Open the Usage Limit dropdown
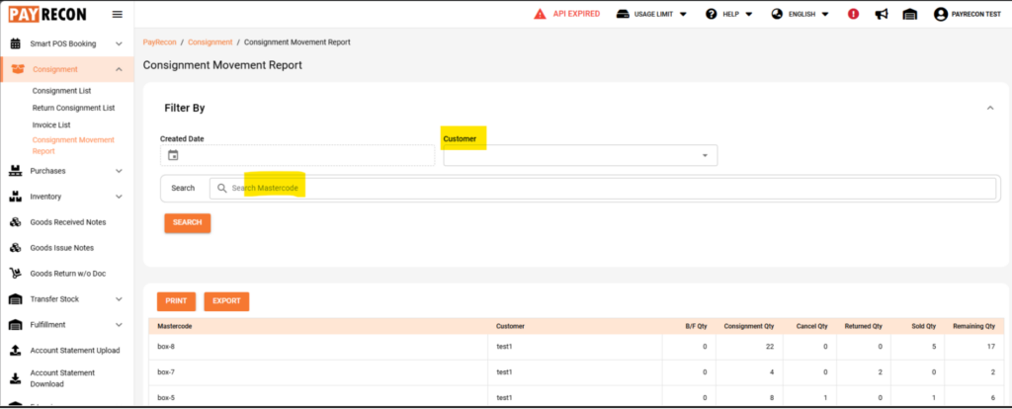 coord(652,14)
